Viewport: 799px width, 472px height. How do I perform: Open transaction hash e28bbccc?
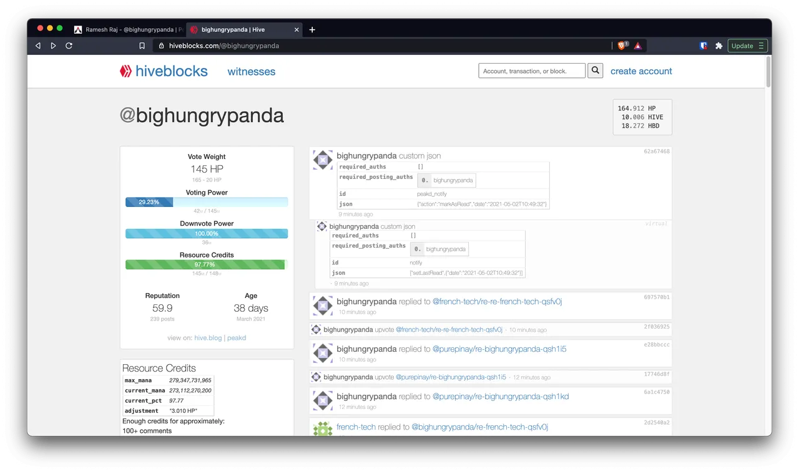tap(657, 345)
